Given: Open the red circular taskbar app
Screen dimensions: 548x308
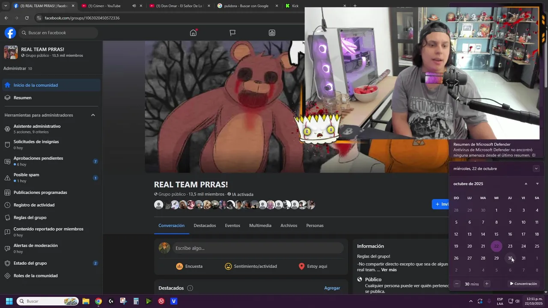Looking at the screenshot, I should click(161, 301).
